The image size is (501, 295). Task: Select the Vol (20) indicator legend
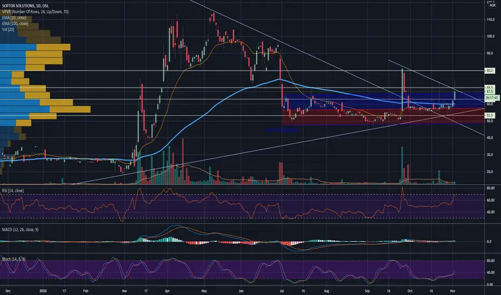[8, 29]
